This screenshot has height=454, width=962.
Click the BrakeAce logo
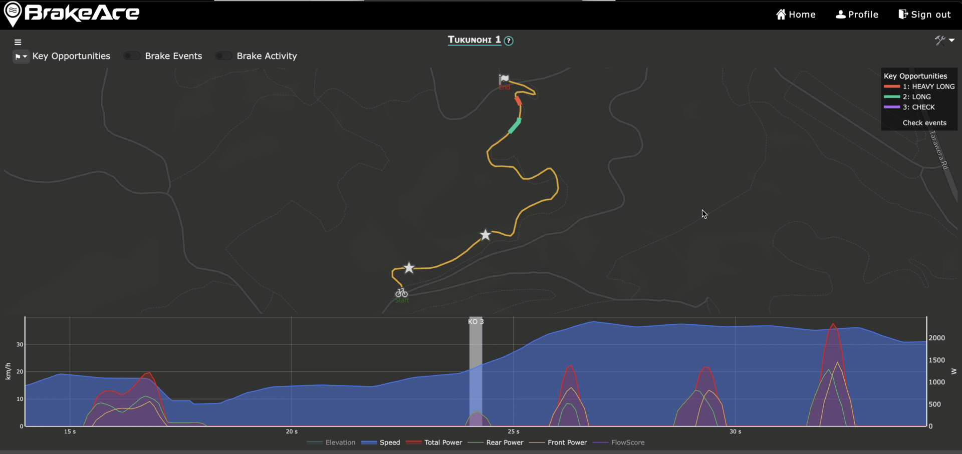click(x=72, y=14)
